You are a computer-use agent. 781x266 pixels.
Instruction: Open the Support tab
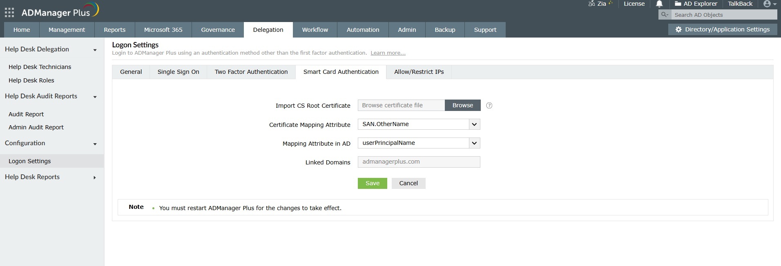485,30
